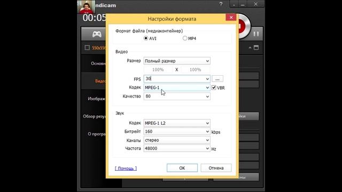Open the Видео tab in Bandicam sidebar

point(100,81)
